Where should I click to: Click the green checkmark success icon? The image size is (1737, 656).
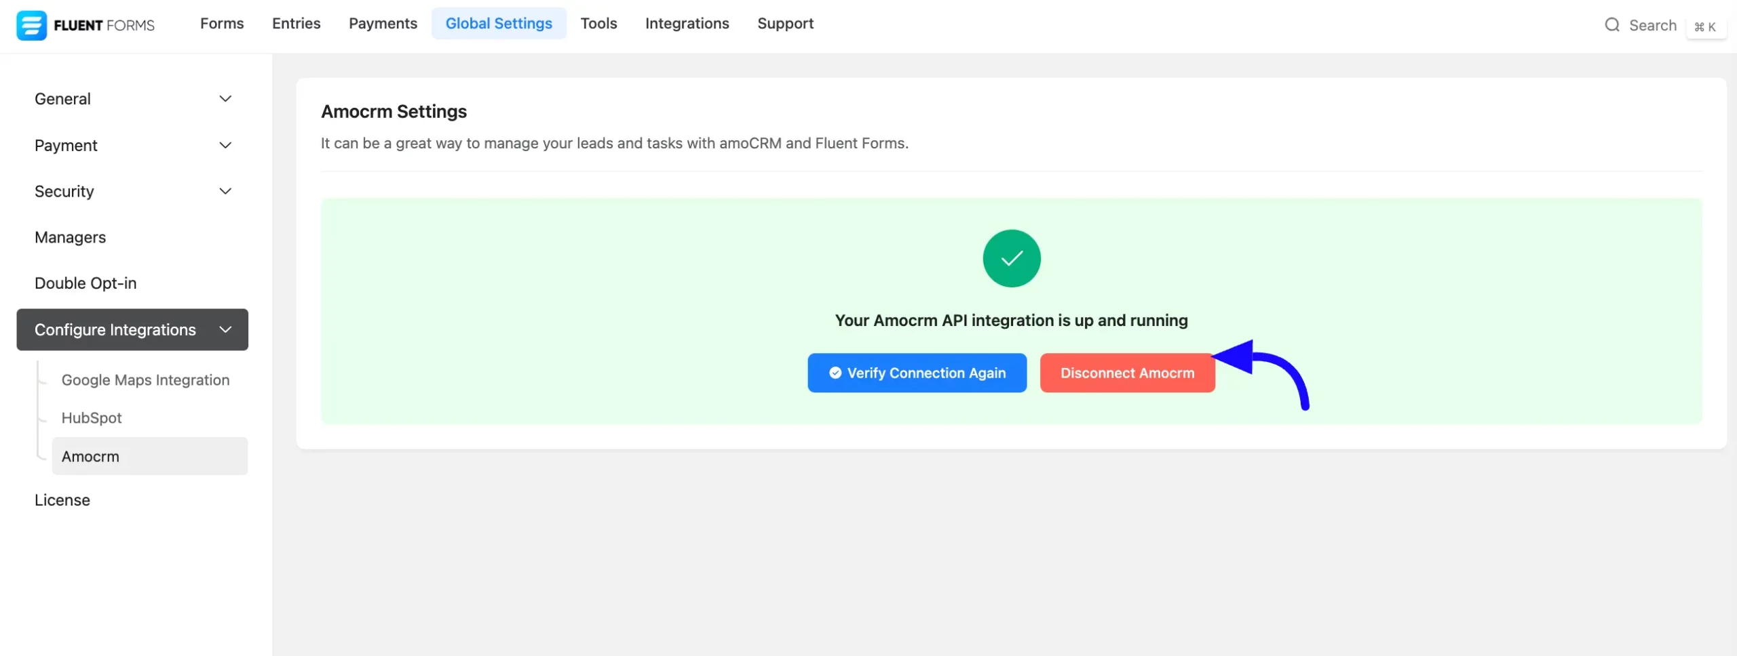[1011, 258]
